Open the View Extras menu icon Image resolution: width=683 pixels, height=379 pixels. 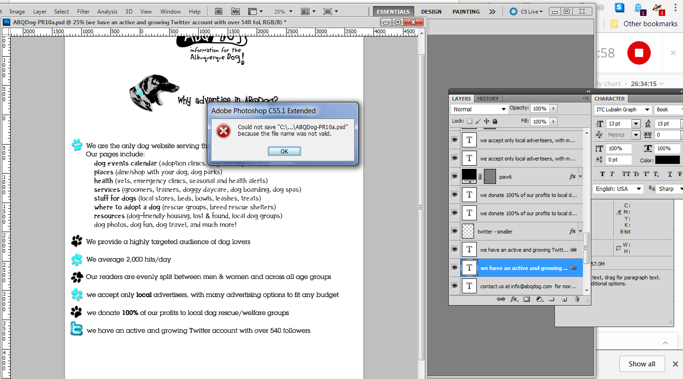pyautogui.click(x=255, y=11)
